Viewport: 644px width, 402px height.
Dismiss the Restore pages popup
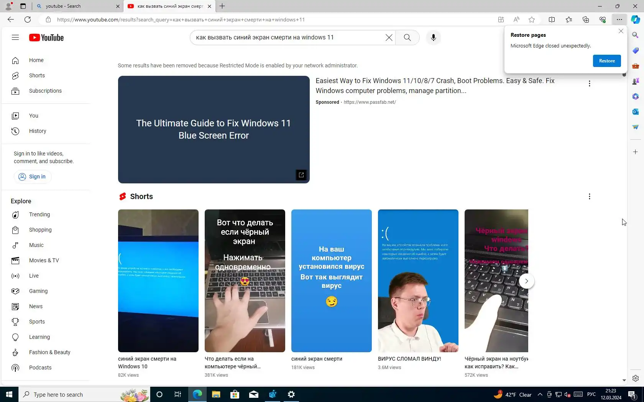pos(621,31)
